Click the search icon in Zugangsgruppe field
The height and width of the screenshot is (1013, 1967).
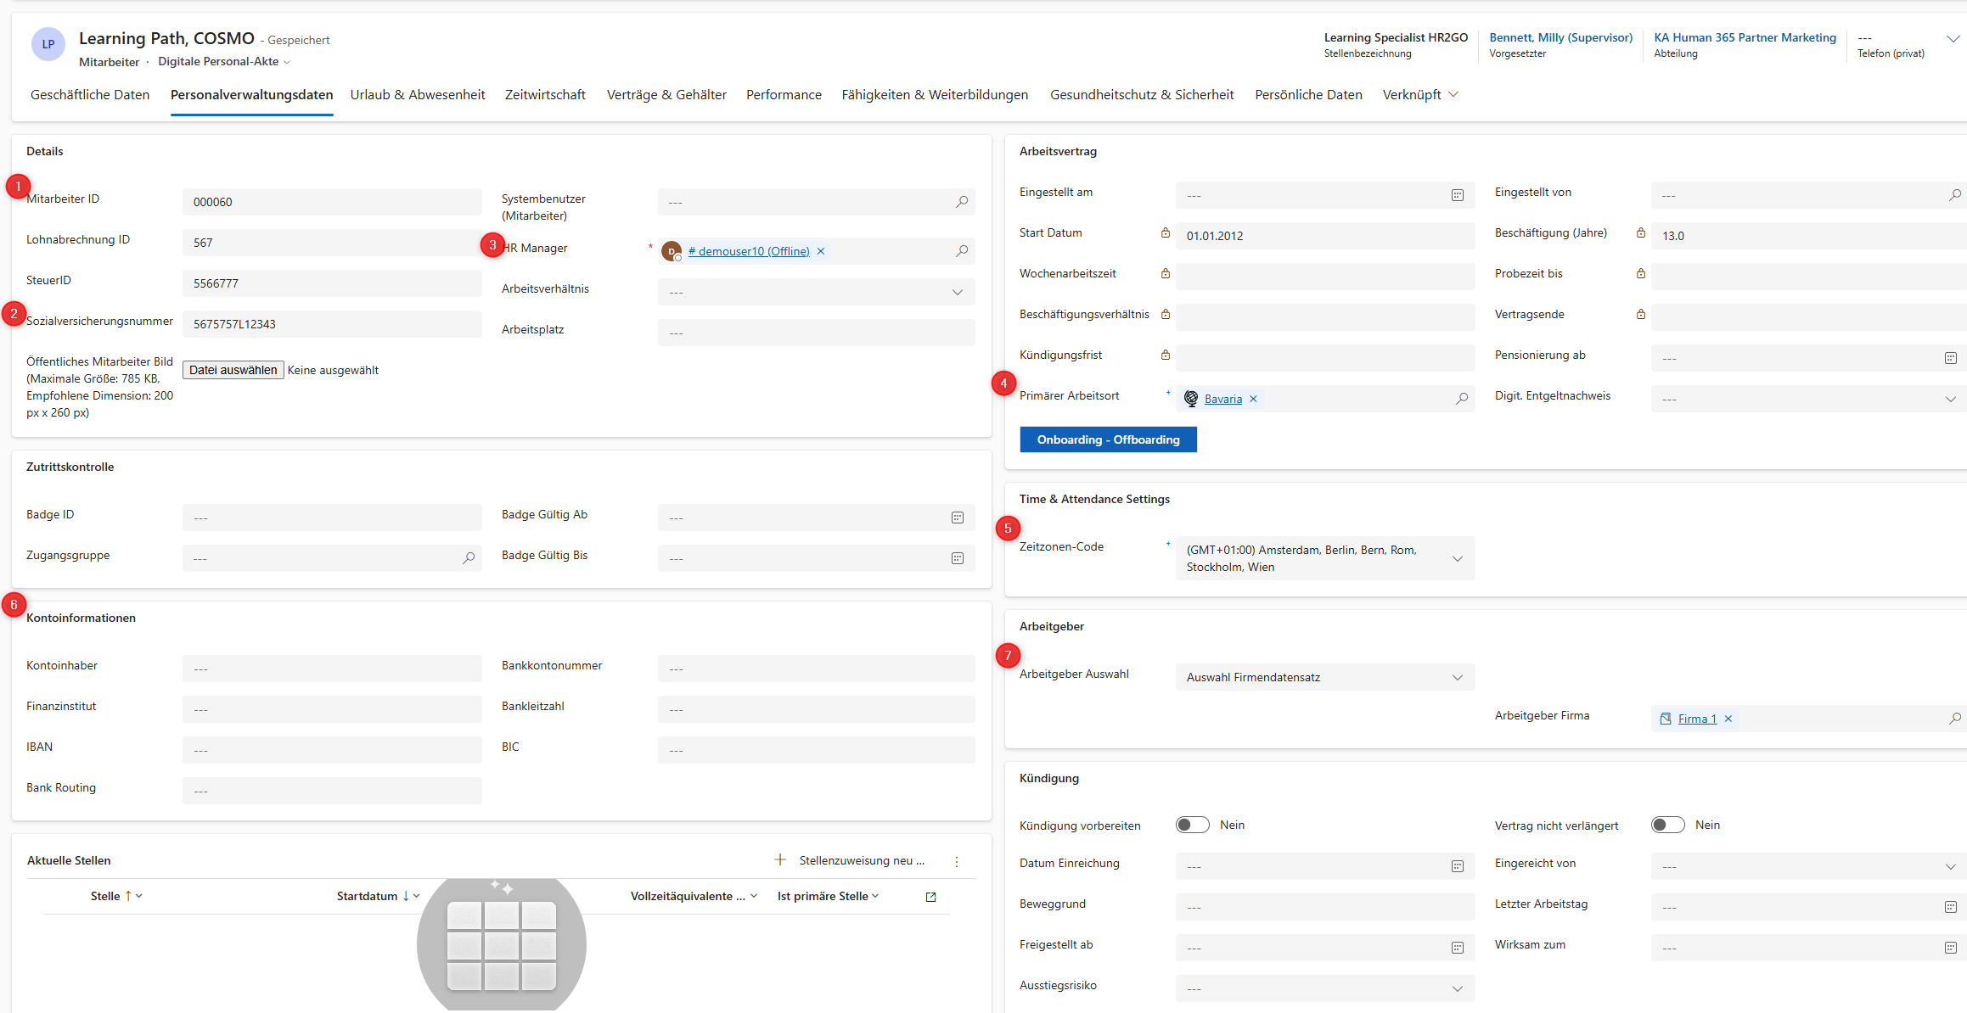[468, 558]
